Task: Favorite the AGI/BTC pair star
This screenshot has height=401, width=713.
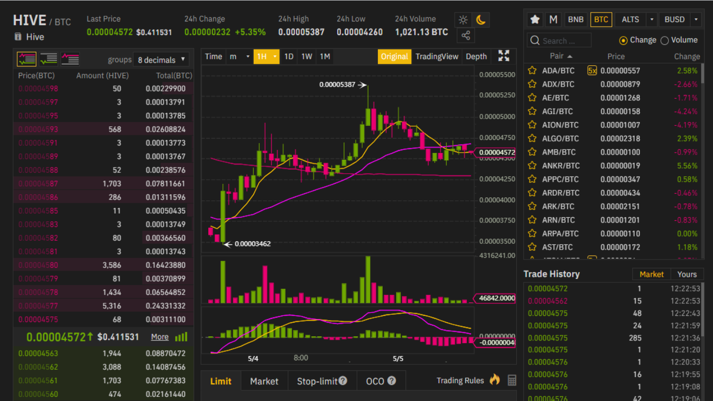Action: pyautogui.click(x=532, y=111)
